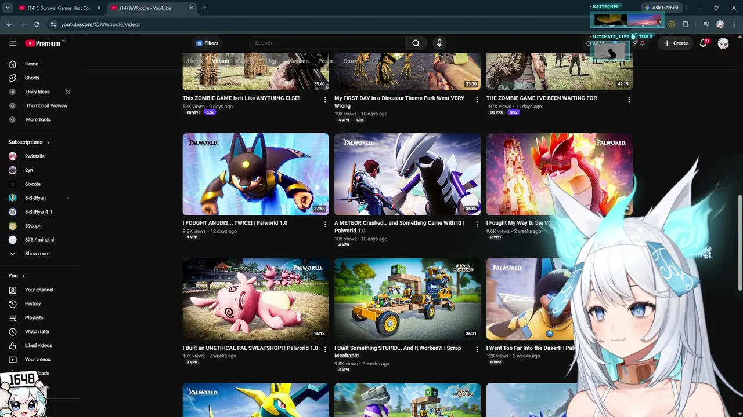Open the account avatar menu

(723, 43)
